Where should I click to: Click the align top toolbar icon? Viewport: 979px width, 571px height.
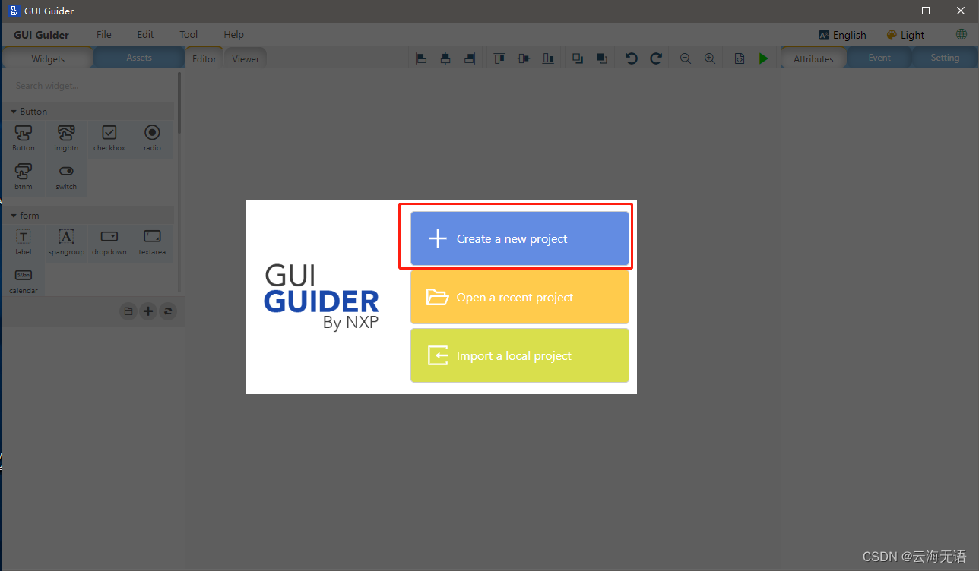pyautogui.click(x=499, y=58)
